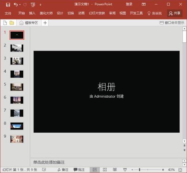Image resolution: width=187 pixels, height=173 pixels.
Task: Expand the undo history dropdown arrow
Action: [x=20, y=5]
